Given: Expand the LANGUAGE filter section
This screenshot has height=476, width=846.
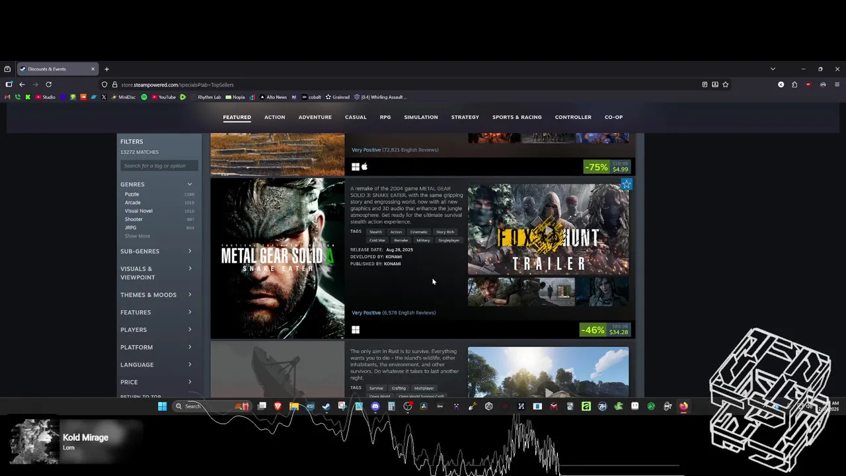Looking at the screenshot, I should (x=157, y=365).
